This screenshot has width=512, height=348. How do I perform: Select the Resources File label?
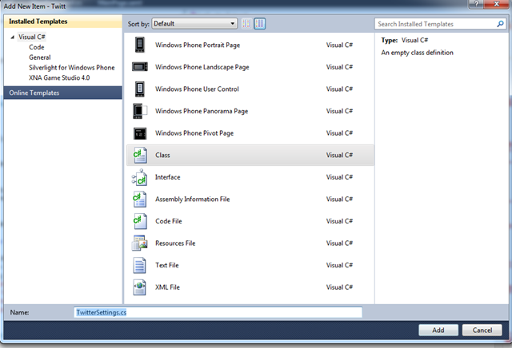(175, 243)
